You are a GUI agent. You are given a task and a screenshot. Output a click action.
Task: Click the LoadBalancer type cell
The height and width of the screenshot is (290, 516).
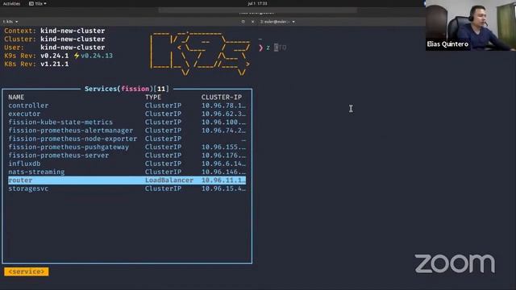pyautogui.click(x=169, y=180)
